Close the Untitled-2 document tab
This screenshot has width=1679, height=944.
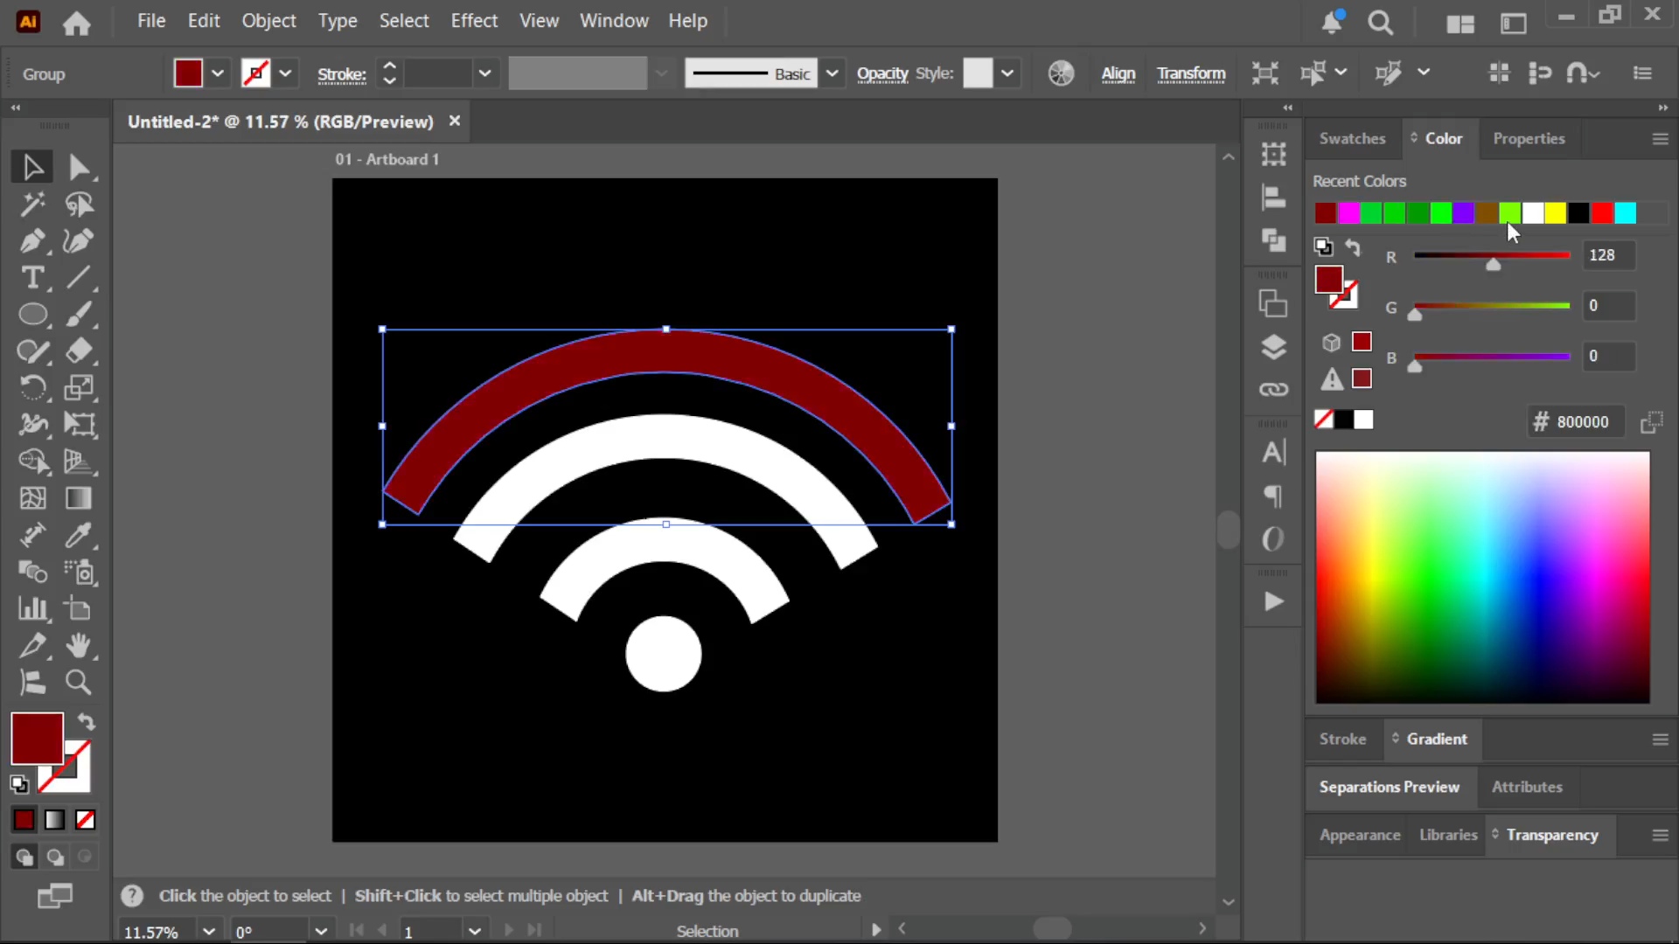tap(454, 121)
